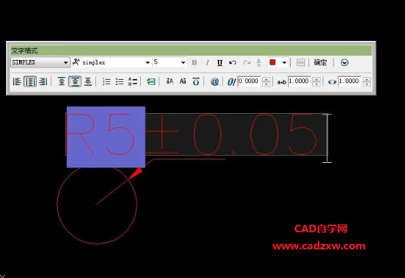The width and height of the screenshot is (405, 278).
Task: Open the round options menu button
Action: click(x=344, y=63)
